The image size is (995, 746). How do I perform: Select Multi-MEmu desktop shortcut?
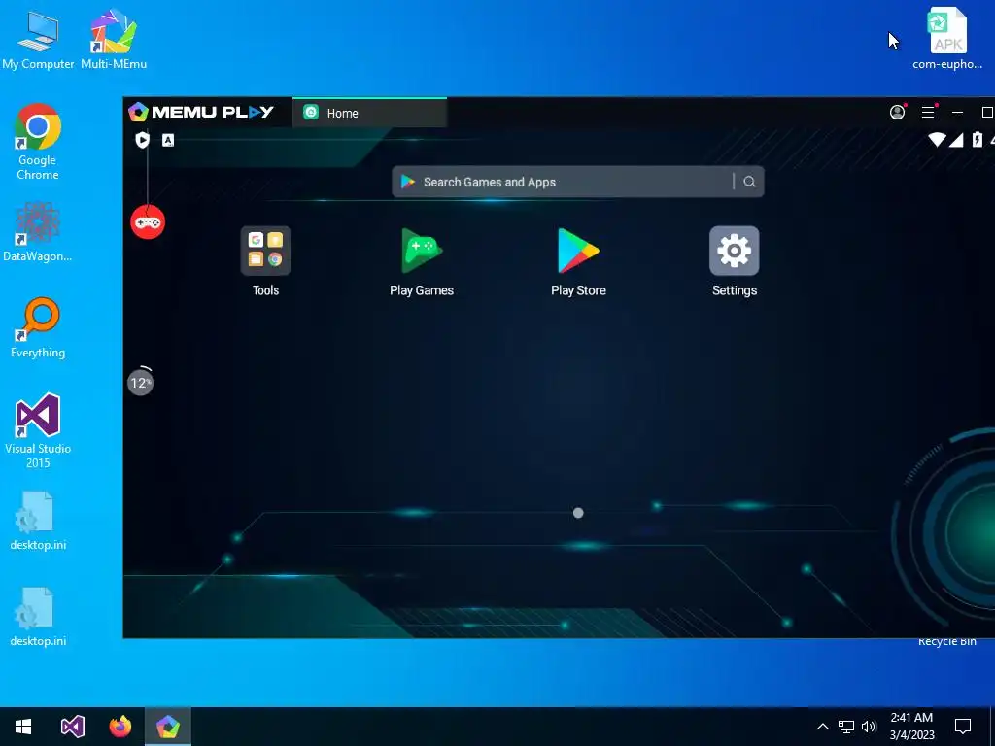(x=114, y=39)
